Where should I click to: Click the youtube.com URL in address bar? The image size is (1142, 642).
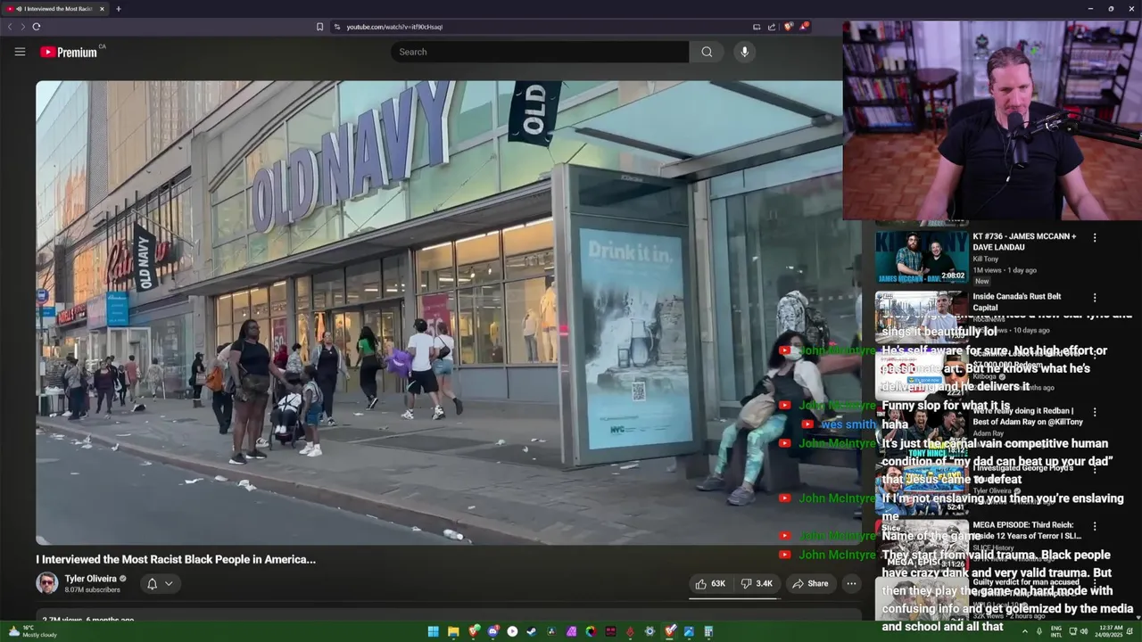pos(394,27)
